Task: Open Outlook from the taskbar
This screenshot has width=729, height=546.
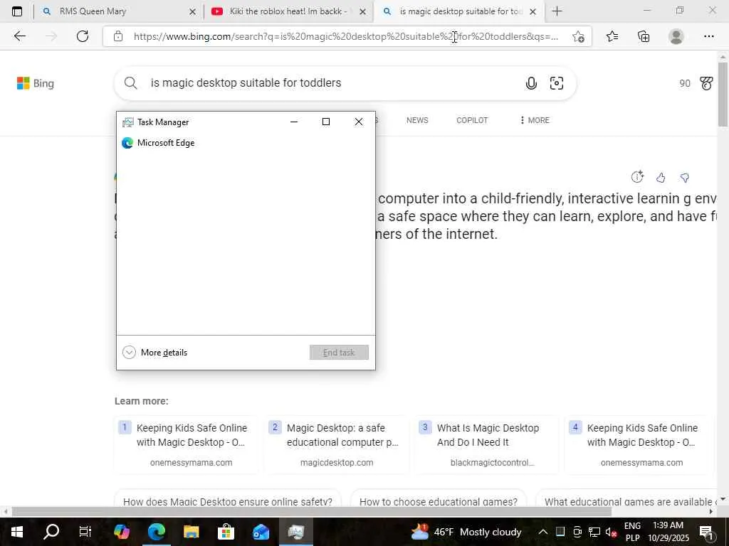Action: pyautogui.click(x=261, y=532)
